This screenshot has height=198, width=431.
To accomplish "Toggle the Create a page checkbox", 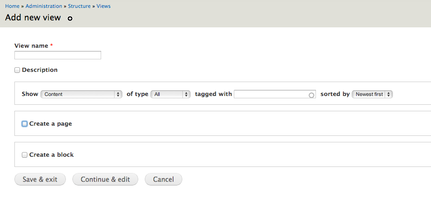I will click(25, 124).
